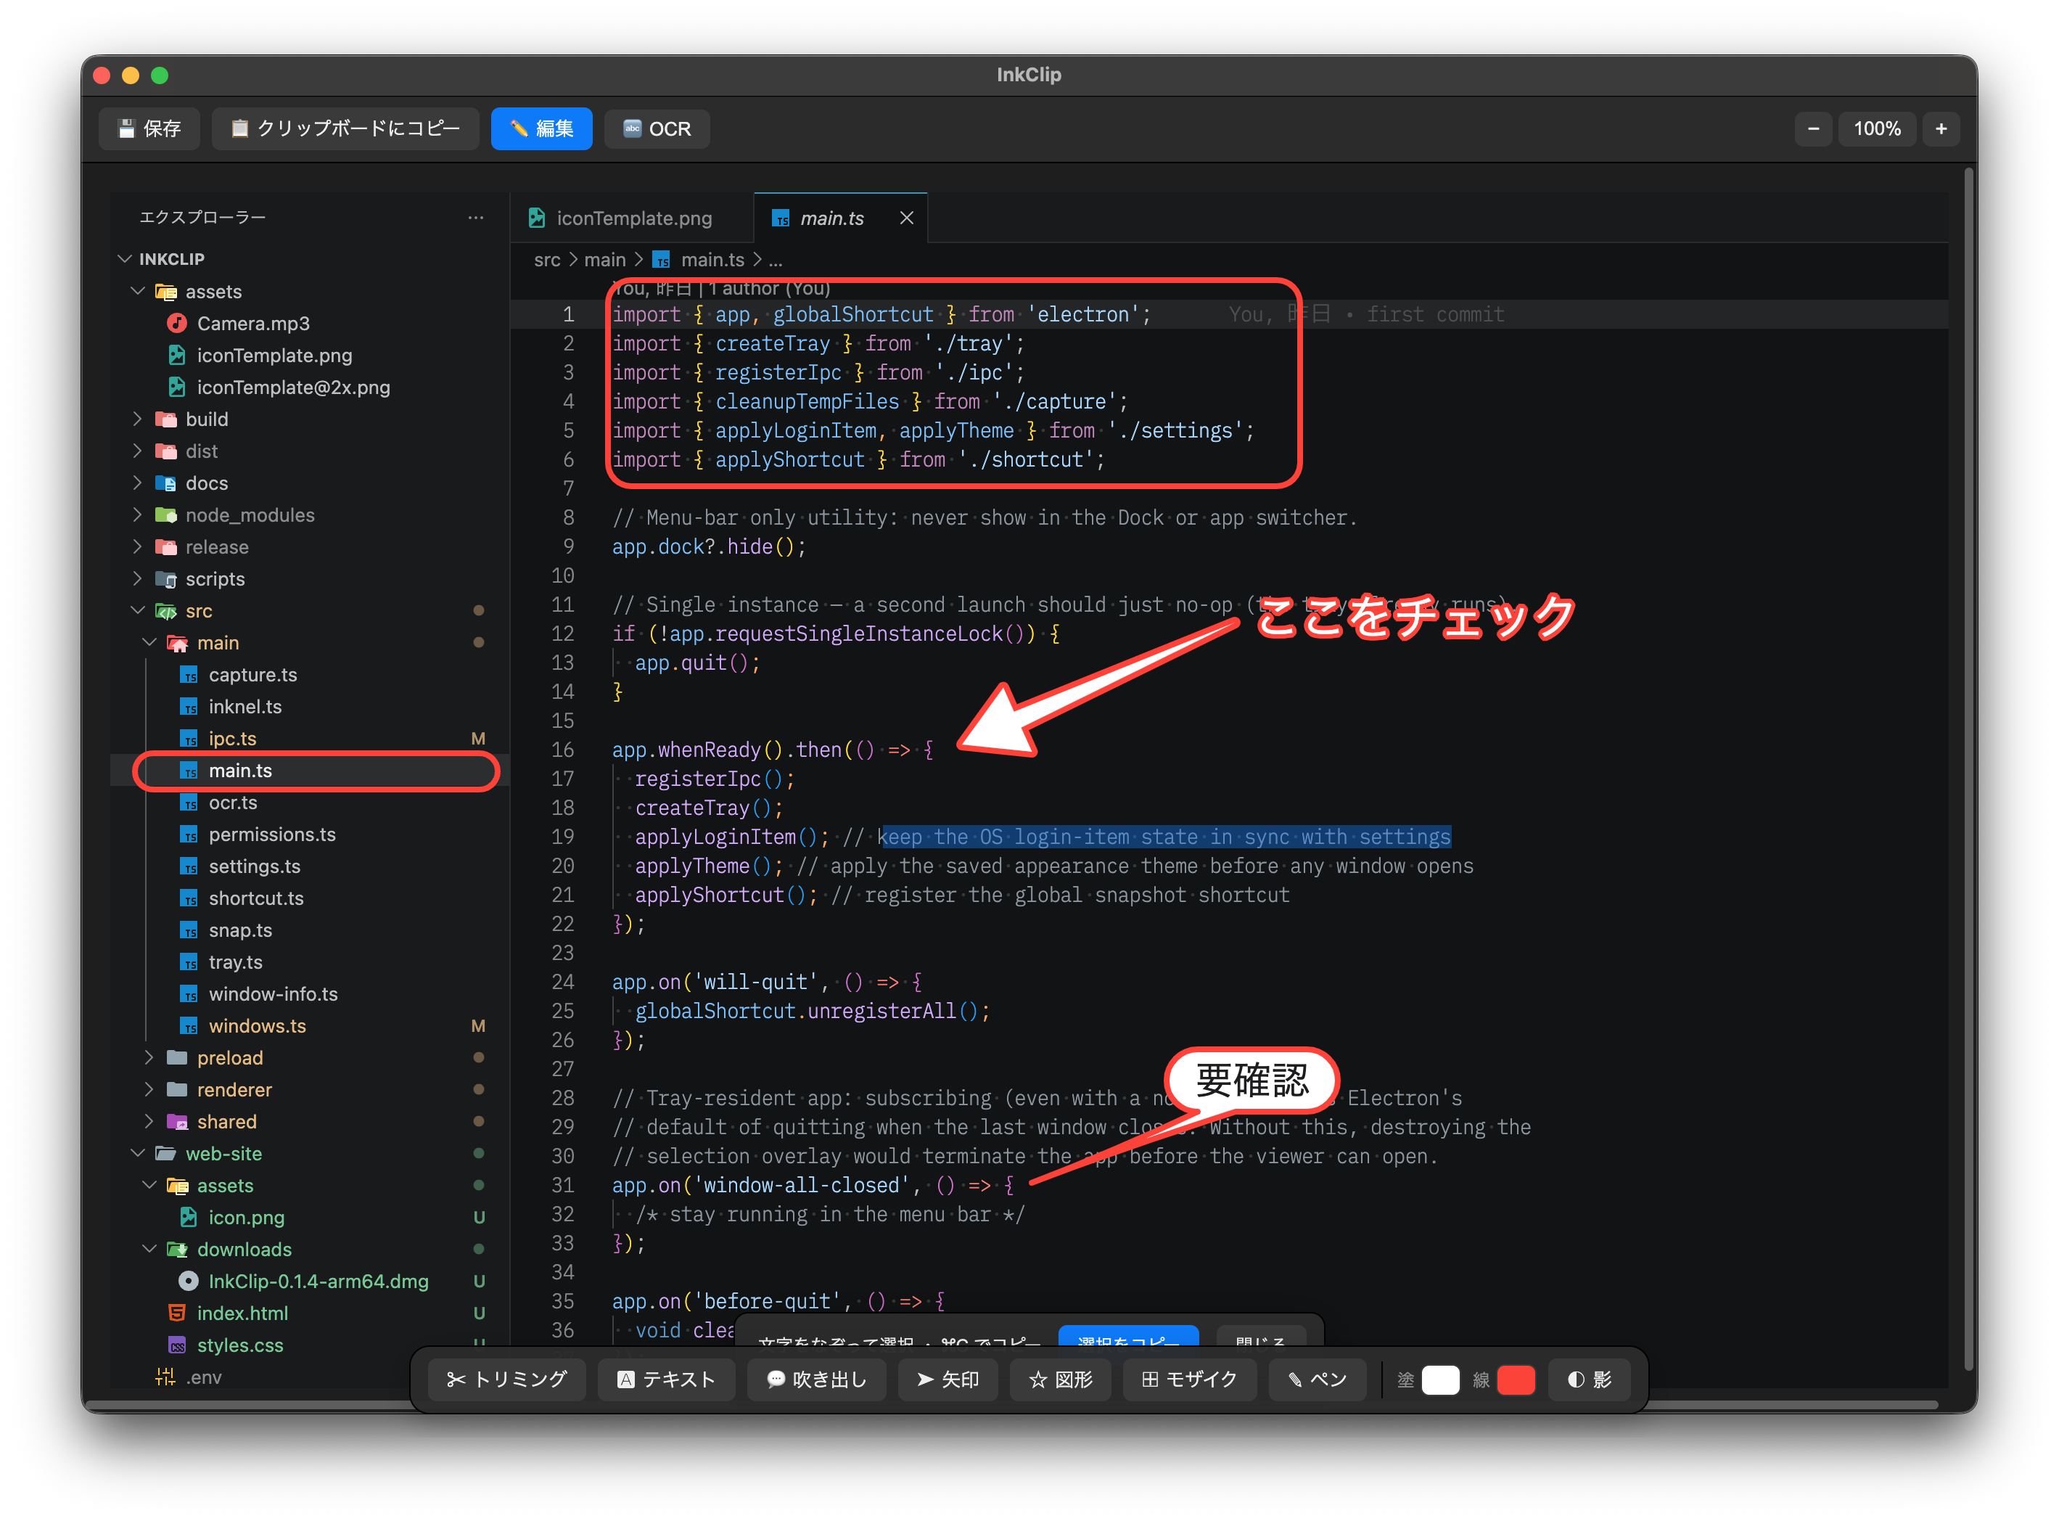2059x1521 pixels.
Task: Open the .env file
Action: click(x=203, y=1377)
